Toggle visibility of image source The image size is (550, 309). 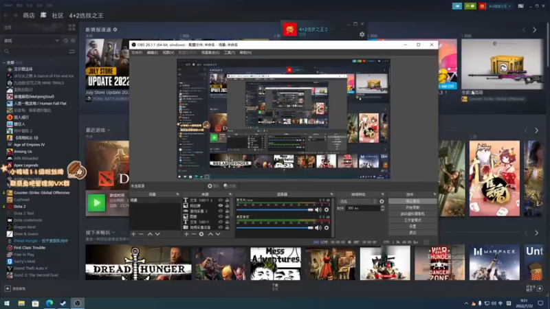[x=220, y=216]
